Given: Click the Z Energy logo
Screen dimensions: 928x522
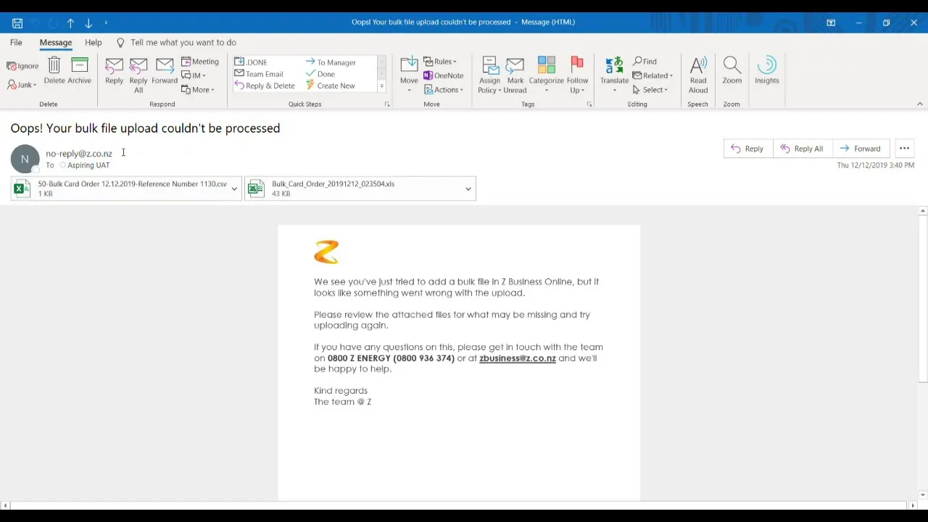Looking at the screenshot, I should click(x=326, y=252).
